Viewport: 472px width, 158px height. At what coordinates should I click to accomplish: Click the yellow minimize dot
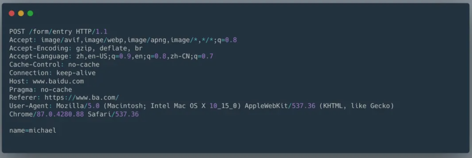(21, 13)
